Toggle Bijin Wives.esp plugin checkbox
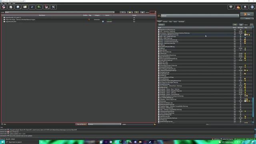 [x=159, y=64]
